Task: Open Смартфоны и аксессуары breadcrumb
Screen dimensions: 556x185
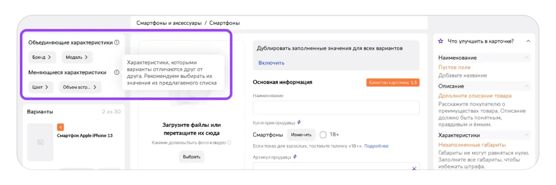Action: point(169,23)
